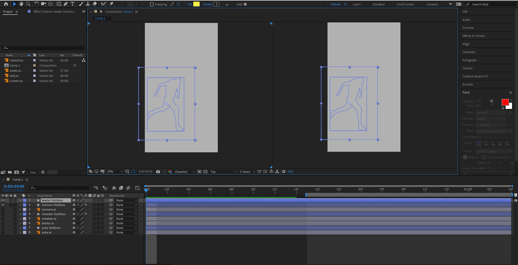Open the parent dropdown for prey Outlines
Image resolution: width=518 pixels, height=265 pixels.
[x=126, y=228]
